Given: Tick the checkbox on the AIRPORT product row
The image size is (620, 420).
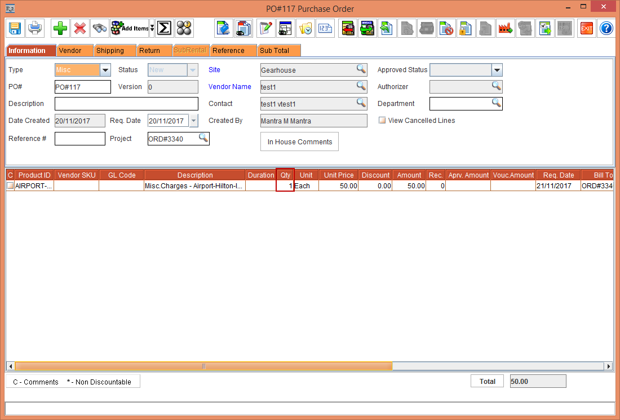Looking at the screenshot, I should click(x=10, y=186).
